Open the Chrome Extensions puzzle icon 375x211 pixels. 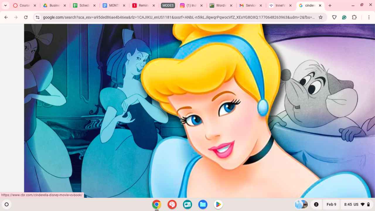coord(354,17)
